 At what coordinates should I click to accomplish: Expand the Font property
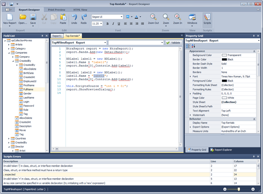point(190,76)
